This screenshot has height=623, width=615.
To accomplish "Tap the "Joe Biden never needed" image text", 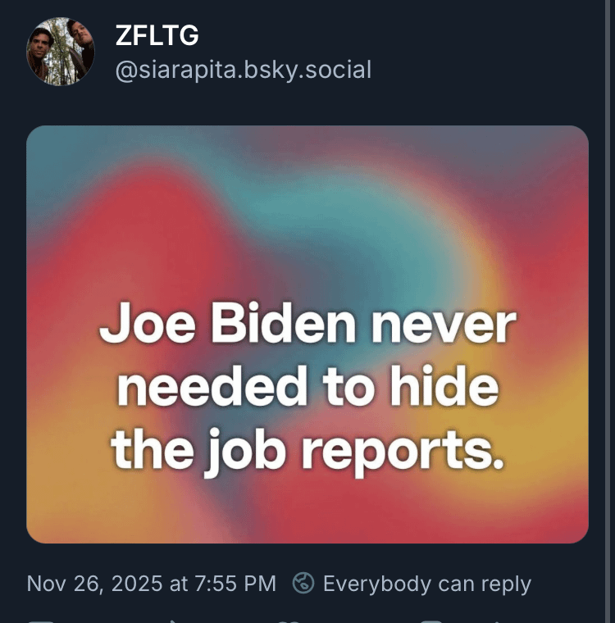I will 307,326.
